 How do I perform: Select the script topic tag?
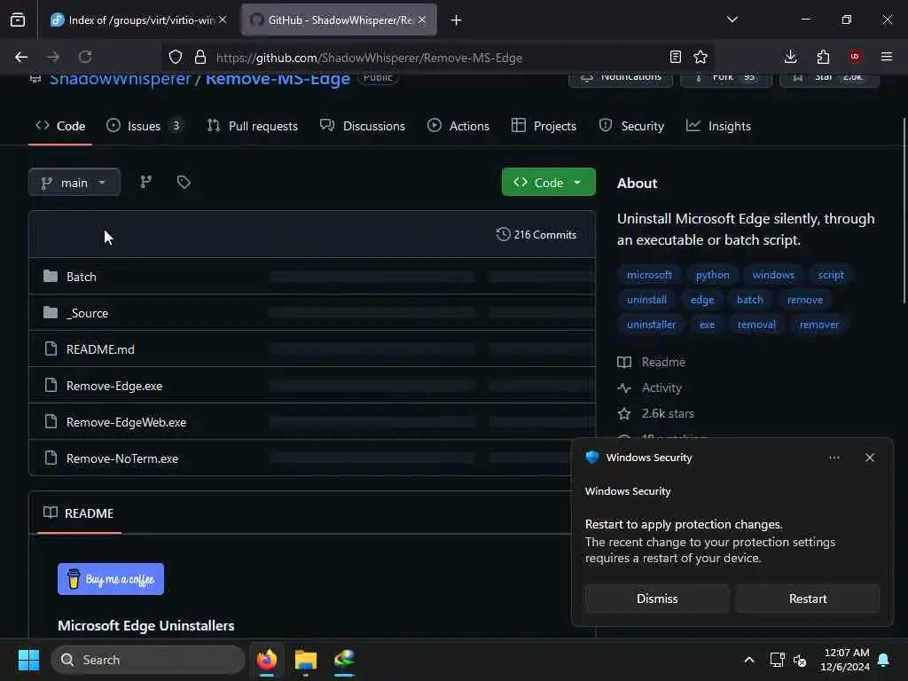830,275
